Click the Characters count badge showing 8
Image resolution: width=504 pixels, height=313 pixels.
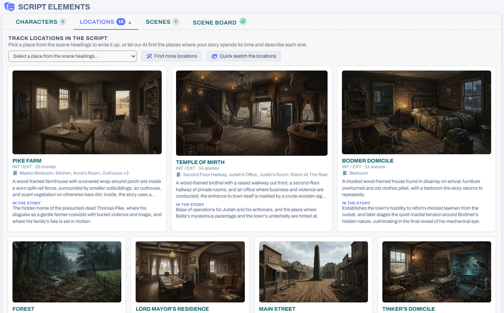(63, 22)
